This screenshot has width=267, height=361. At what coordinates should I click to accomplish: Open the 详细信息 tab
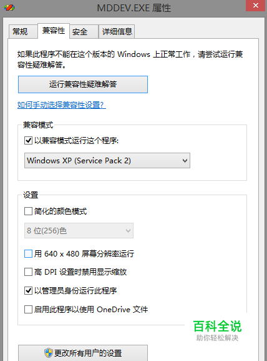click(x=117, y=31)
